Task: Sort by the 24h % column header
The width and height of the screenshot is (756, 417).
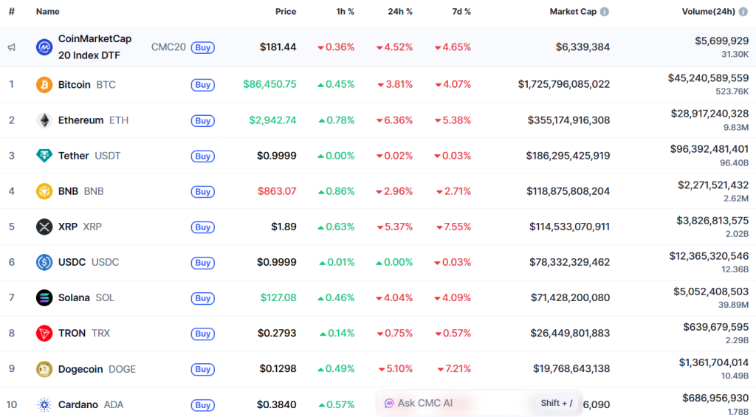Action: point(399,12)
